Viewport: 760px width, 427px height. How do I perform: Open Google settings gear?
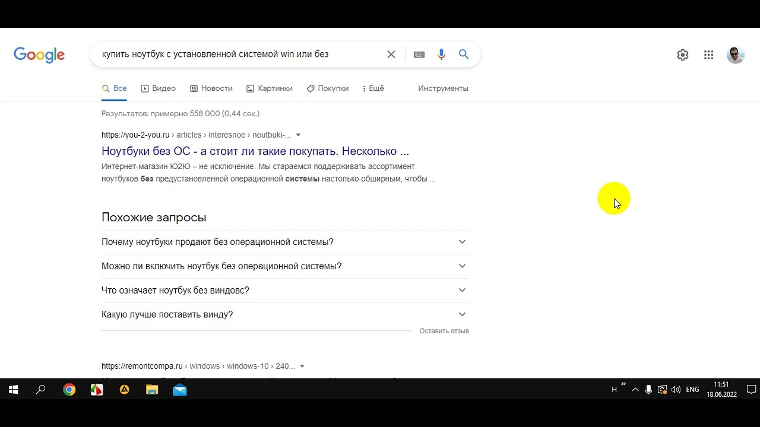683,55
